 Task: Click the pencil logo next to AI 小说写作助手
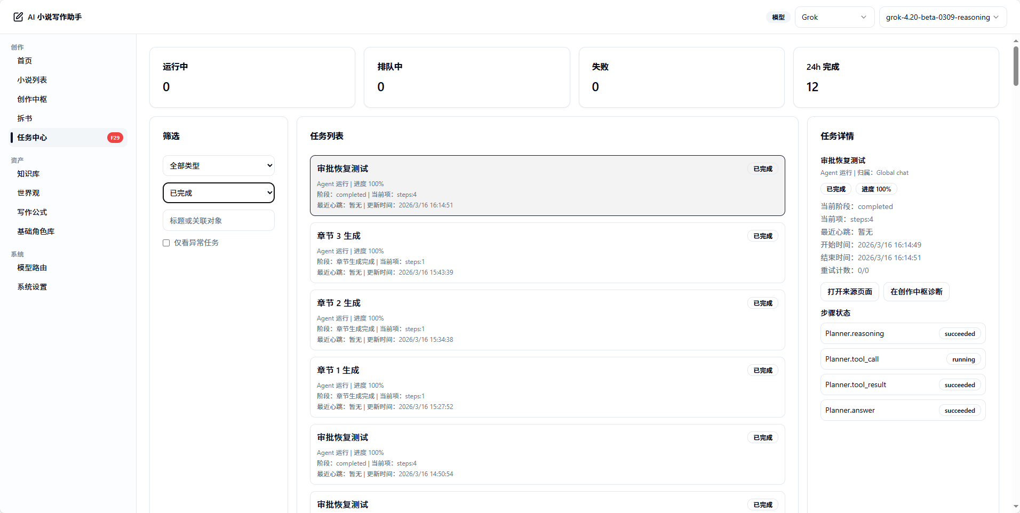pos(18,17)
